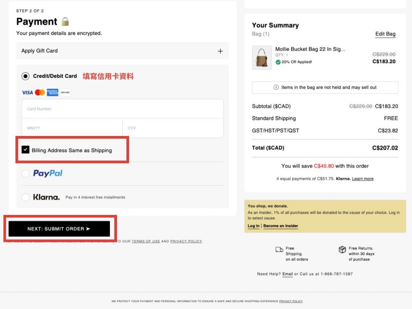Click the green 20% off checkmark icon
The width and height of the screenshot is (412, 309).
point(278,62)
